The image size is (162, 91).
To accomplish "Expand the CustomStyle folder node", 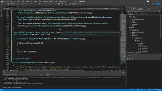I will 138,50.
